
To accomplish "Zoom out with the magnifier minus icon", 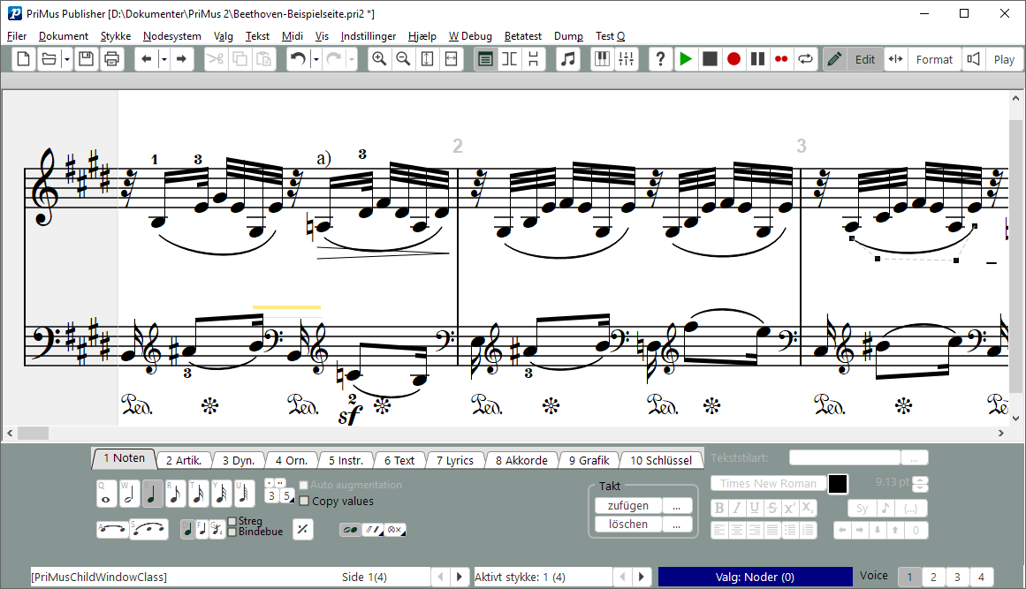I will pyautogui.click(x=403, y=59).
